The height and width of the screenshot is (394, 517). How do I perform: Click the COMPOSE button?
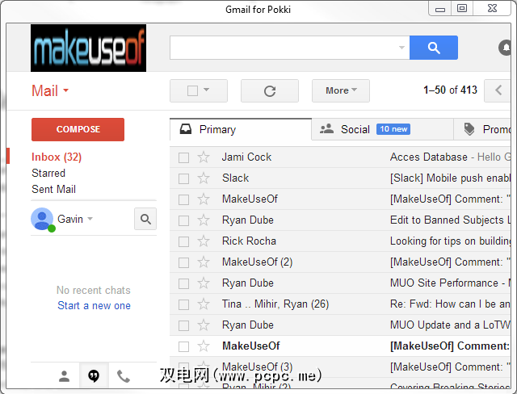pyautogui.click(x=78, y=129)
